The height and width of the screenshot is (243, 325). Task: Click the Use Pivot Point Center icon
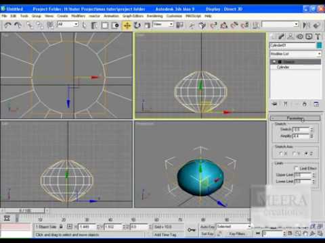[179, 25]
